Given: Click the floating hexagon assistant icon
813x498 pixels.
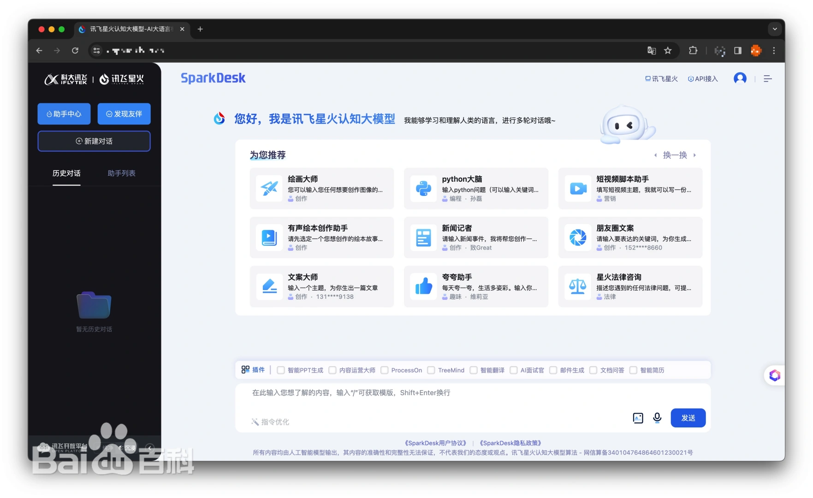Looking at the screenshot, I should click(x=775, y=375).
